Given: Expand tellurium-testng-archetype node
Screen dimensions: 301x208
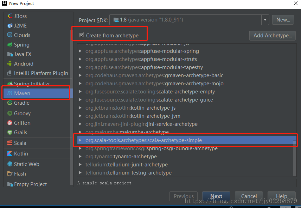Looking at the screenshot, I should coord(80,173).
